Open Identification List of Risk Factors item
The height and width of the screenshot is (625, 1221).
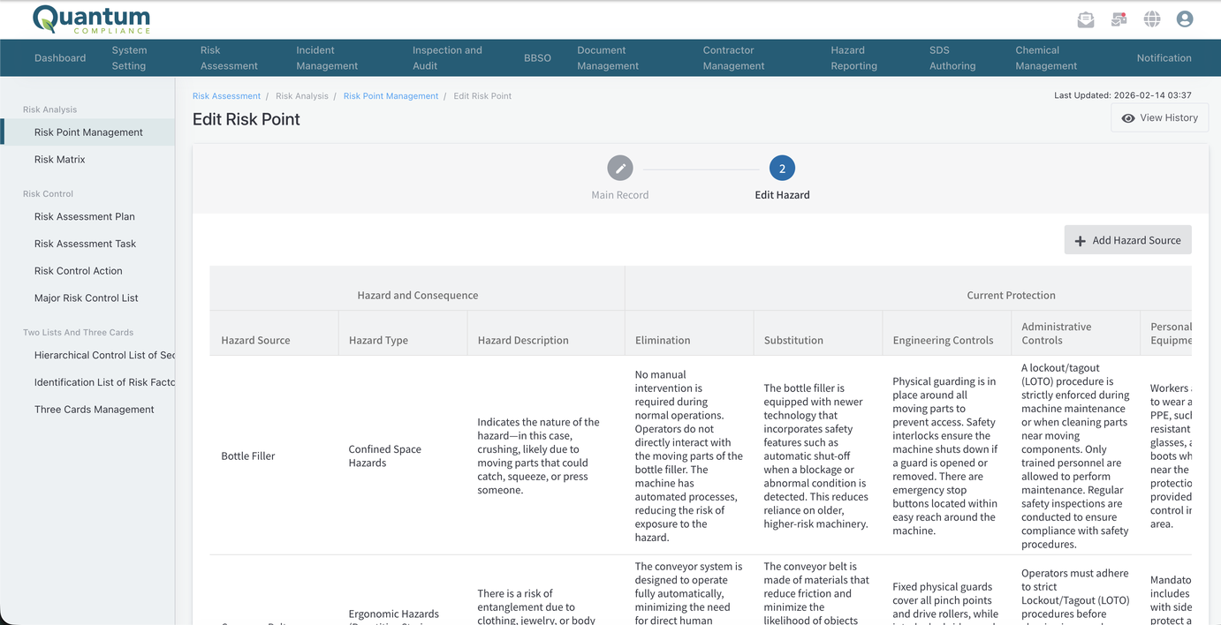pyautogui.click(x=104, y=382)
